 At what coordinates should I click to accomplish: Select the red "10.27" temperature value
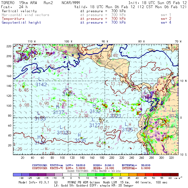[104, 128]
